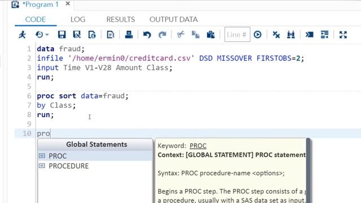Screen dimensions: 361x203
Task: Click the program icon beside Program 1
Action: tap(15, 4)
